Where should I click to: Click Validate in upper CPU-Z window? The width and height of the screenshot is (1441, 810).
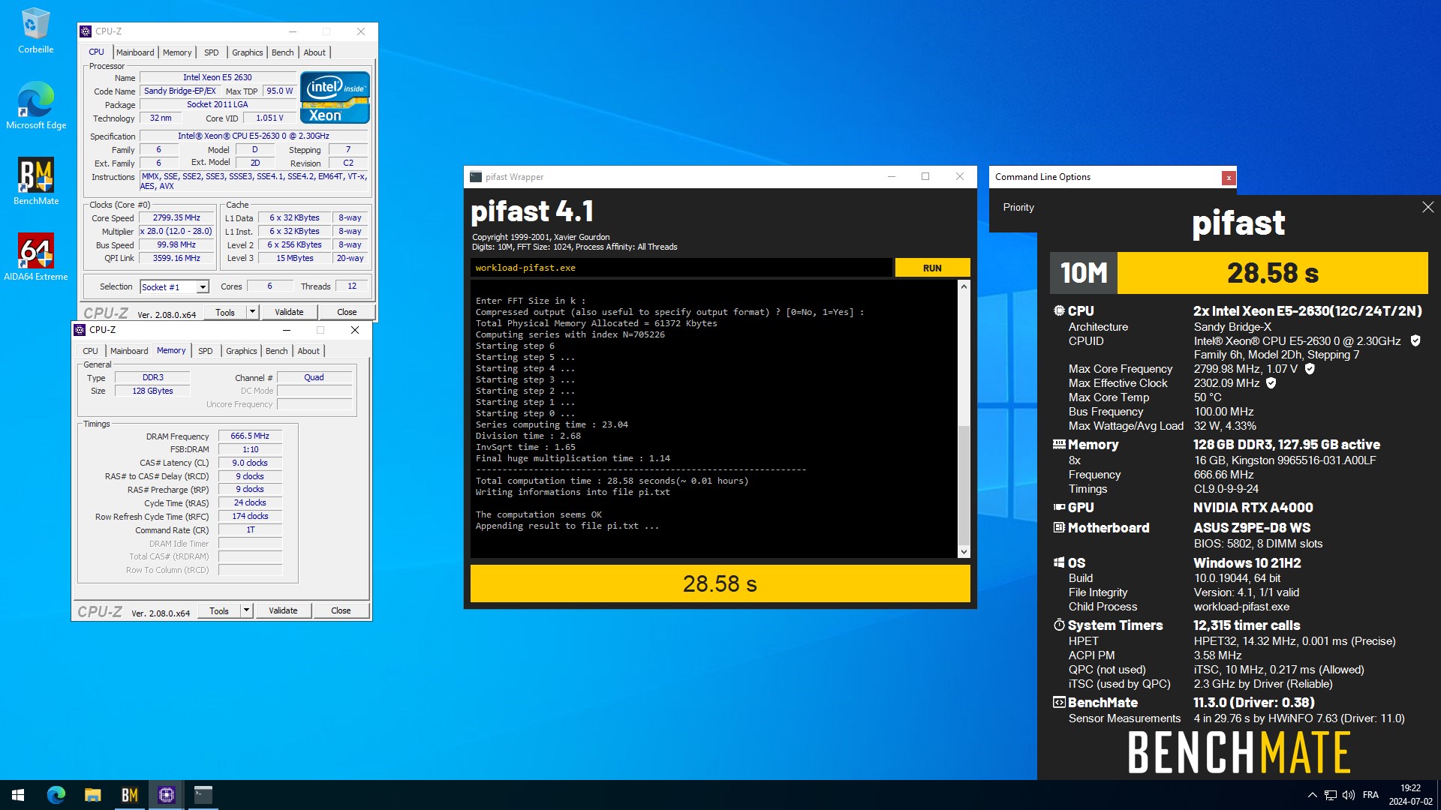pyautogui.click(x=289, y=312)
